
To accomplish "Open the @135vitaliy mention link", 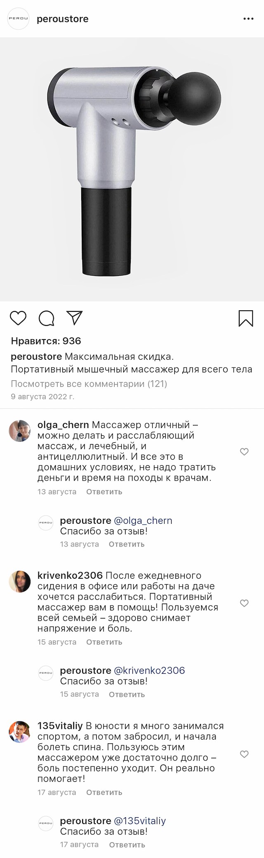I will pos(139,821).
